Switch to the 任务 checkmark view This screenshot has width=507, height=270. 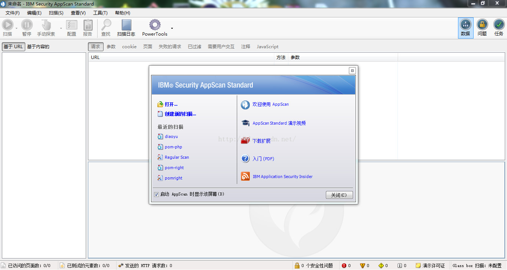[499, 28]
